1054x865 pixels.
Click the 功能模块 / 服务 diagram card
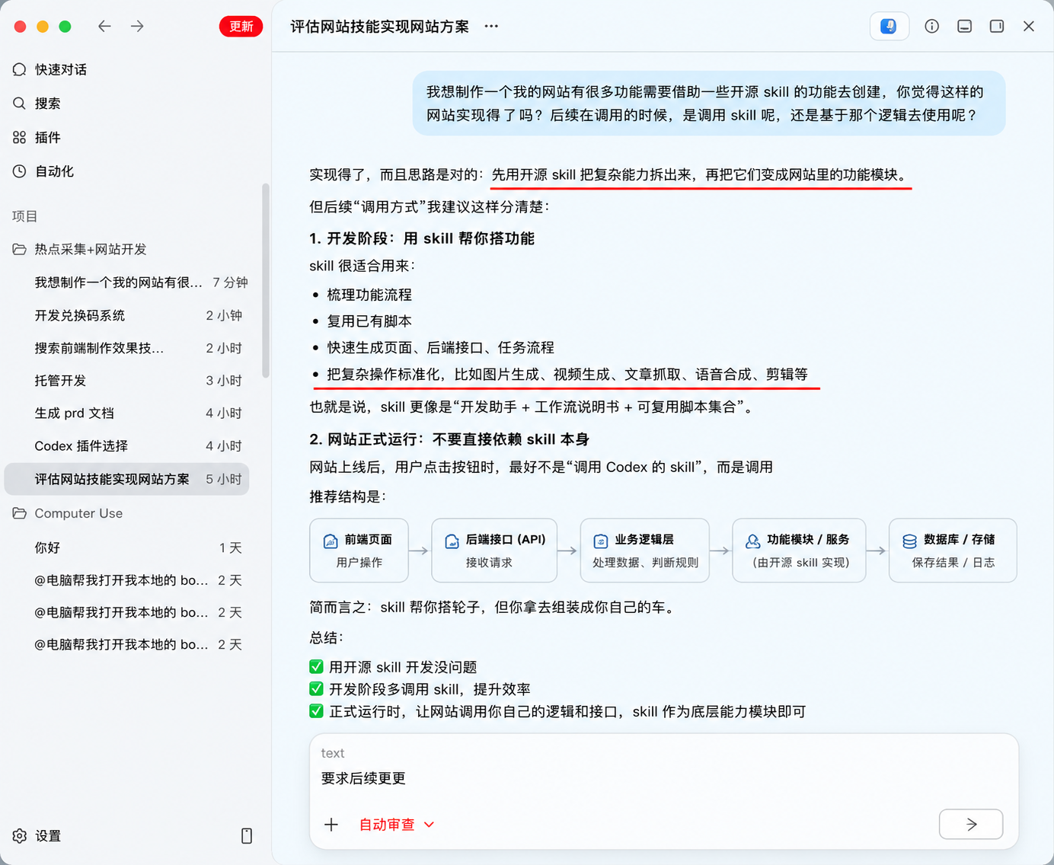coord(800,551)
